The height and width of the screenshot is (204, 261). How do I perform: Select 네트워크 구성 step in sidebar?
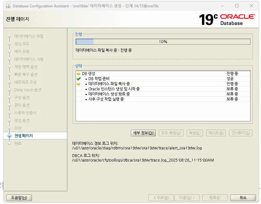pos(25,82)
